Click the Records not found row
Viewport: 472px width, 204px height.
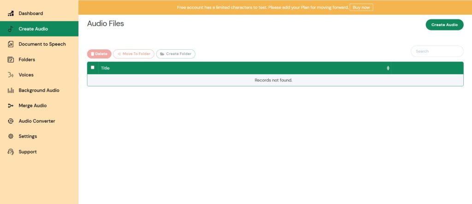[x=275, y=80]
